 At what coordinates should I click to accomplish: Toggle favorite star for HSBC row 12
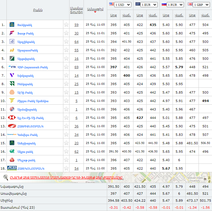(66, 118)
